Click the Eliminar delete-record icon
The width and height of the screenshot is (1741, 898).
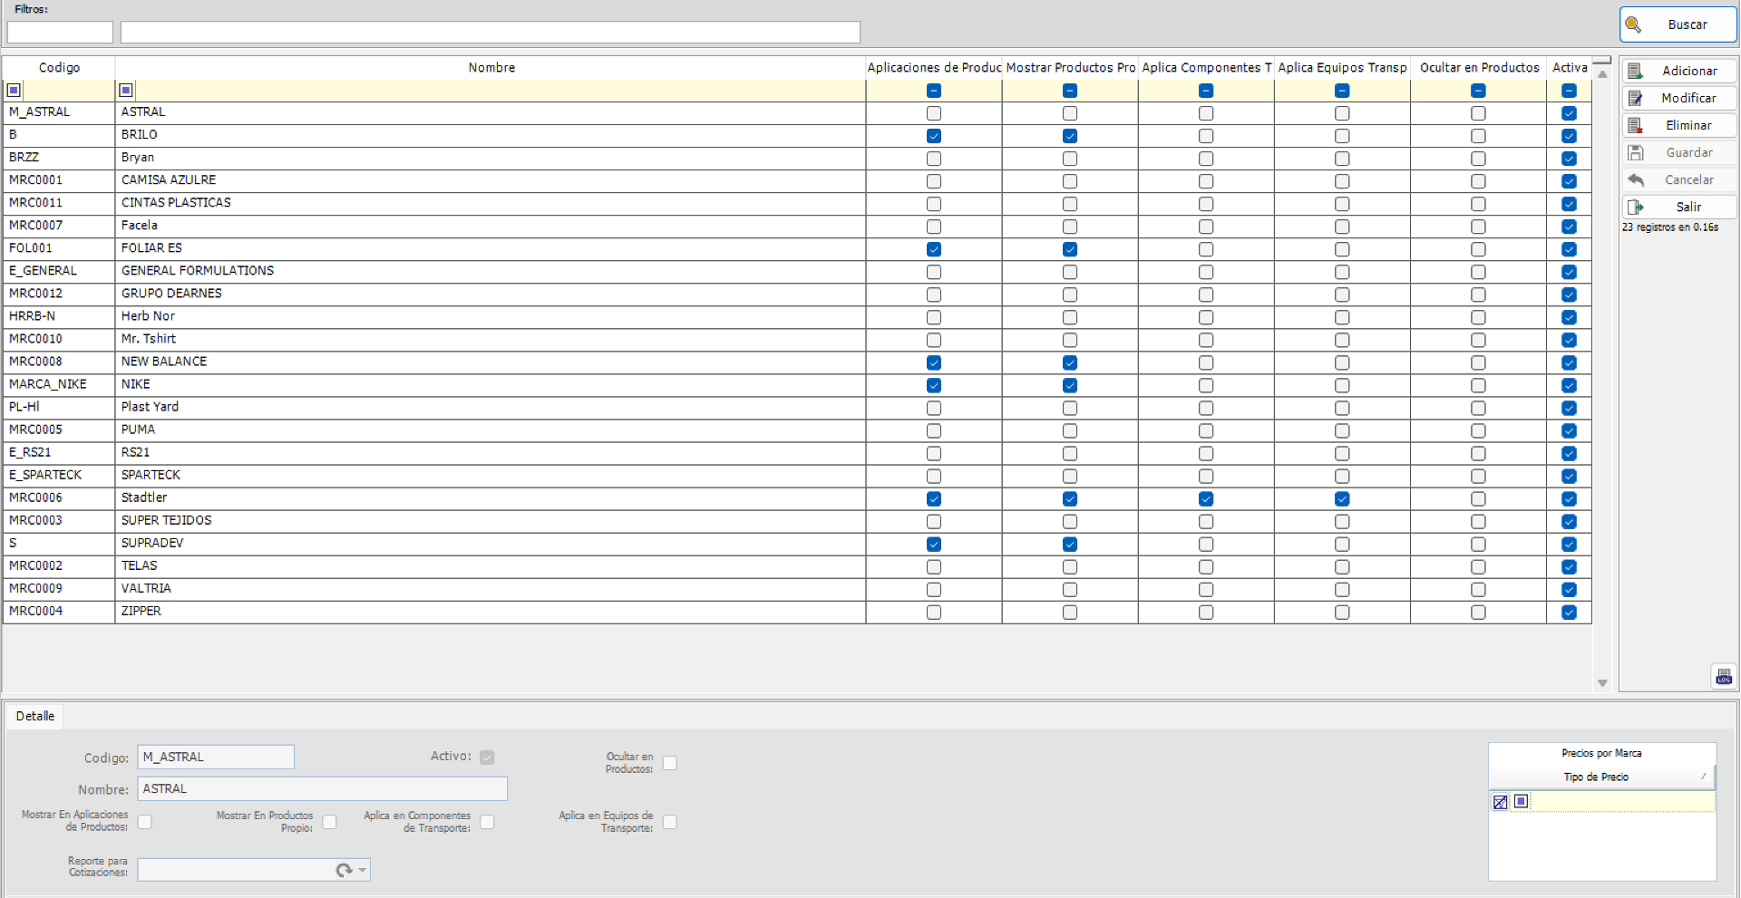[x=1637, y=125]
